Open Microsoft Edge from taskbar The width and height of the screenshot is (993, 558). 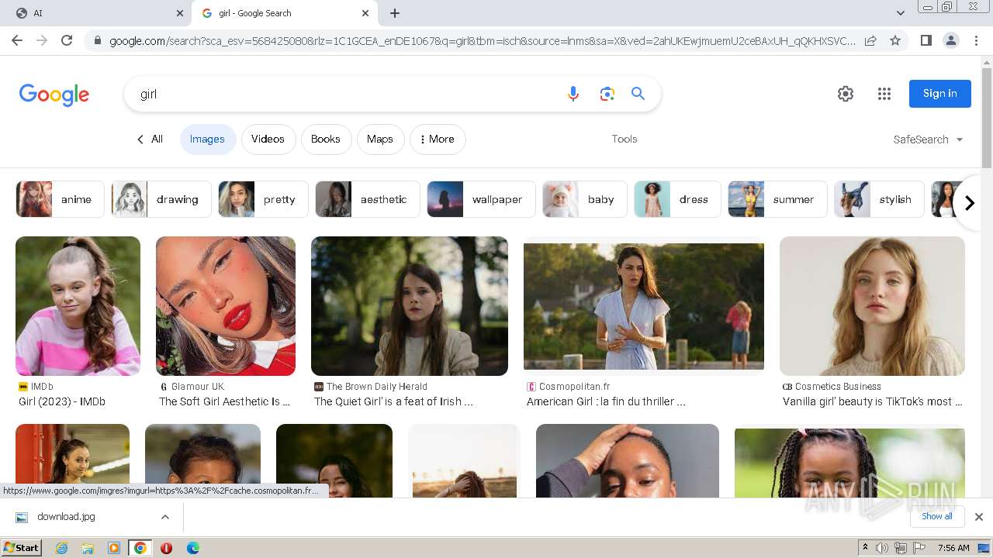point(192,548)
